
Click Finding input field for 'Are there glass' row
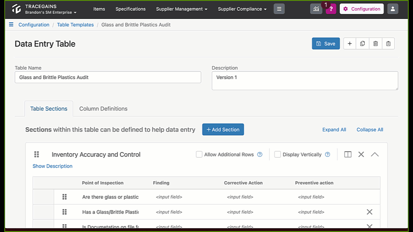click(x=169, y=197)
